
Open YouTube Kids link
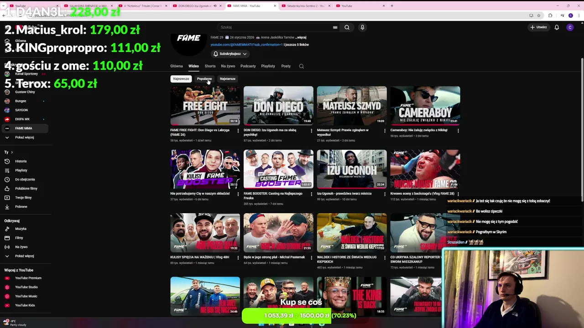[24, 305]
